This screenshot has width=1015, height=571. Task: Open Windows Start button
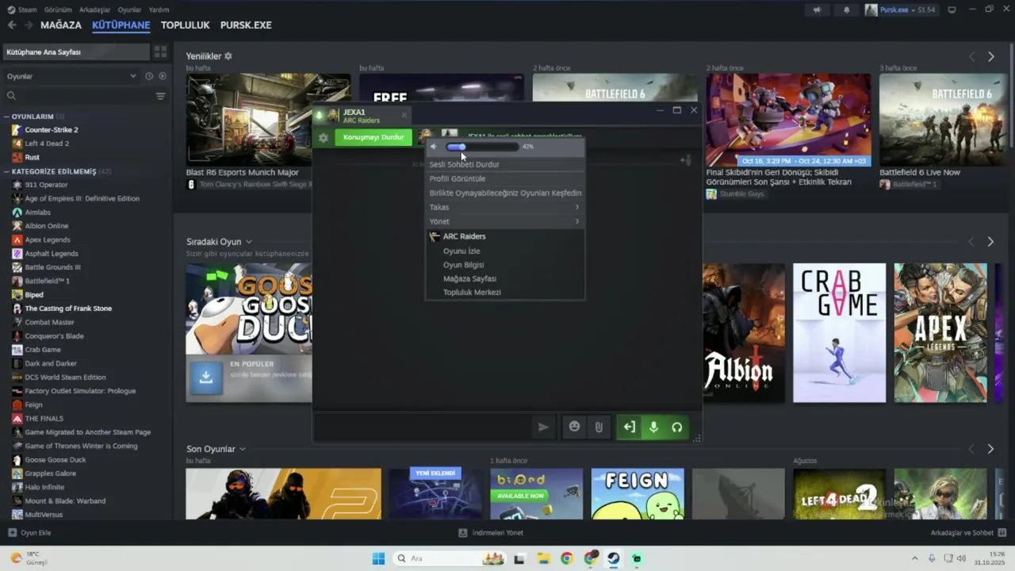tap(378, 558)
